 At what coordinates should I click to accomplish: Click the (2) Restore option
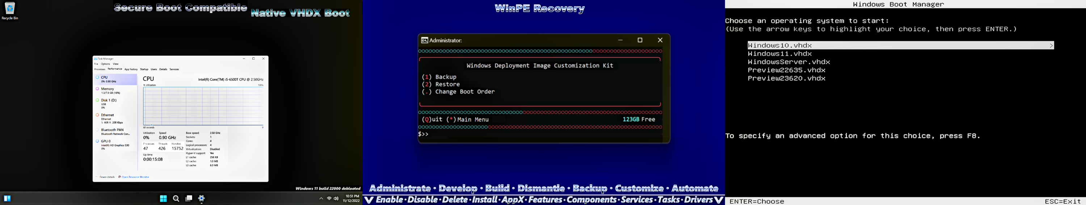pos(441,85)
